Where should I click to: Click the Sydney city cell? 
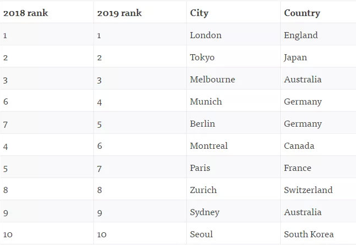[205, 212]
